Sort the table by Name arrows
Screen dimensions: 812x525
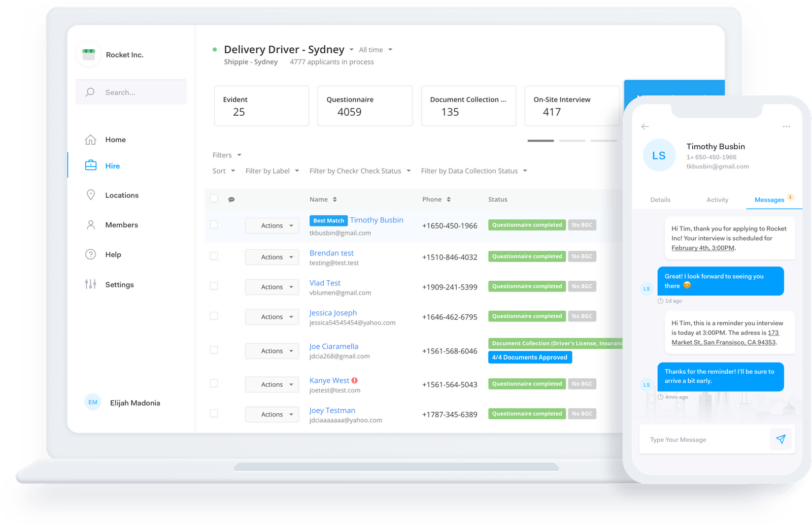click(x=335, y=200)
